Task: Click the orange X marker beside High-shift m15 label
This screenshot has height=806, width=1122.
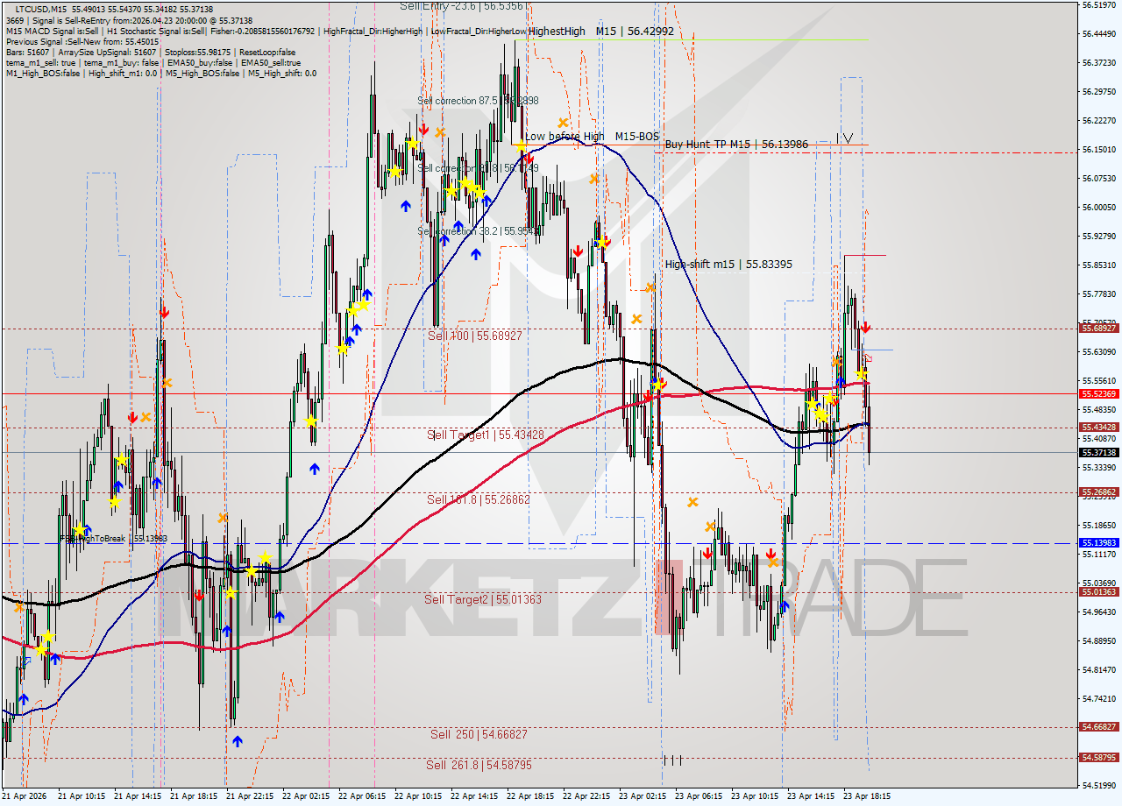Action: coord(650,287)
